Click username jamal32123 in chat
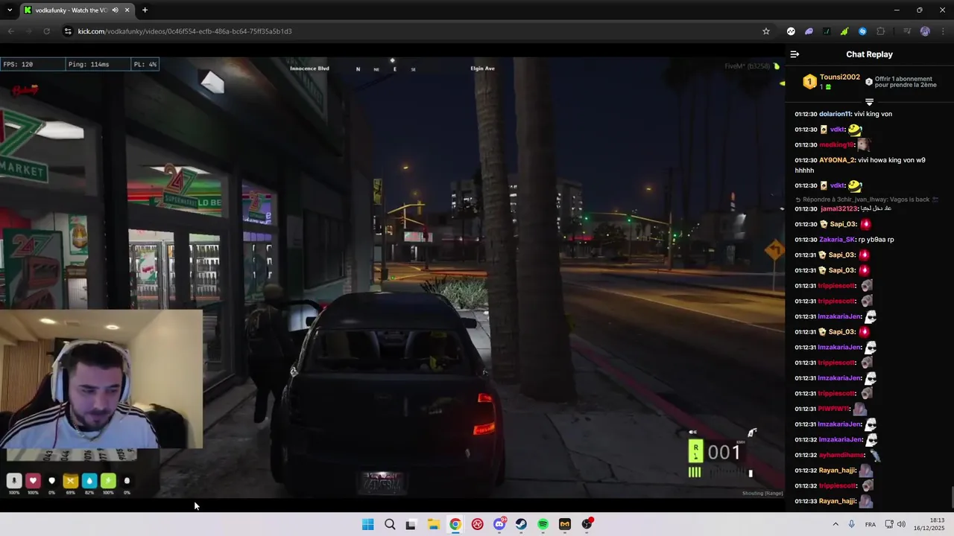 pos(839,208)
